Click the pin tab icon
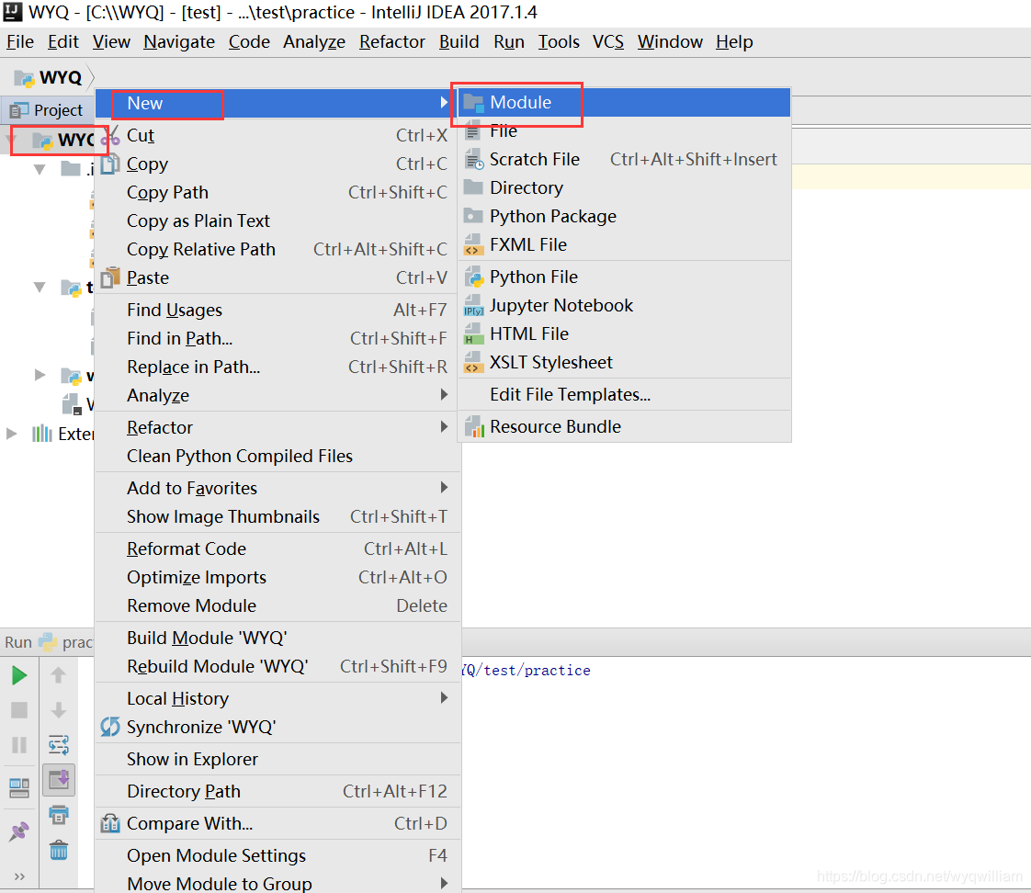Image resolution: width=1031 pixels, height=893 pixels. (19, 831)
